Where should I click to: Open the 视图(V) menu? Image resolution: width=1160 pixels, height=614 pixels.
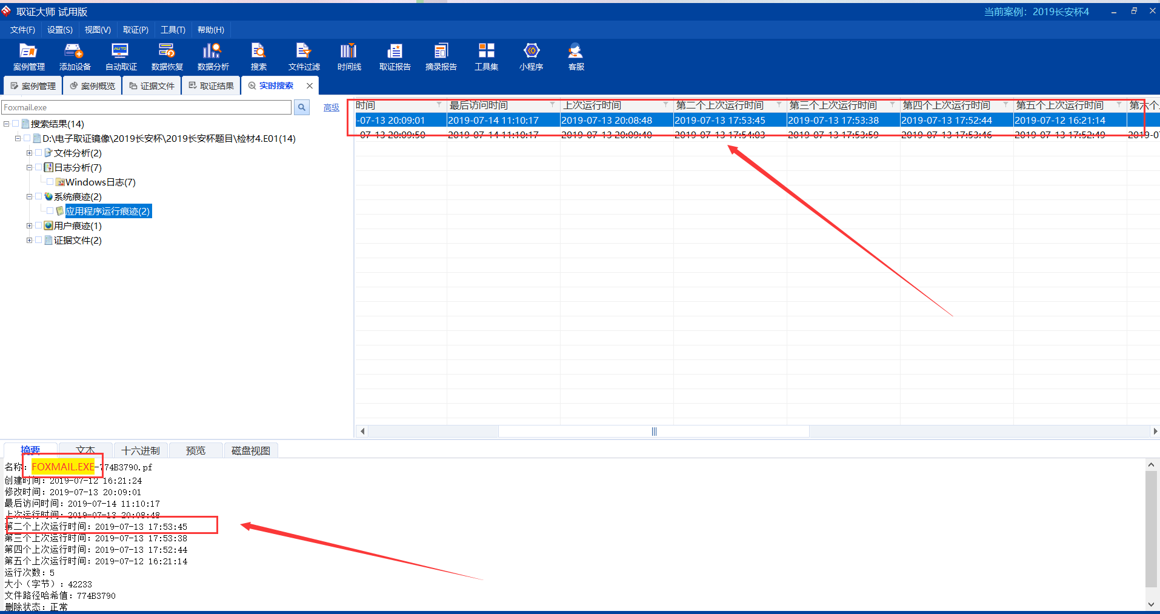[98, 30]
